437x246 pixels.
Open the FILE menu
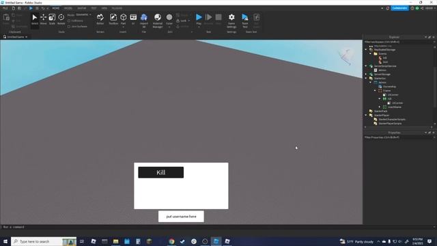5,8
